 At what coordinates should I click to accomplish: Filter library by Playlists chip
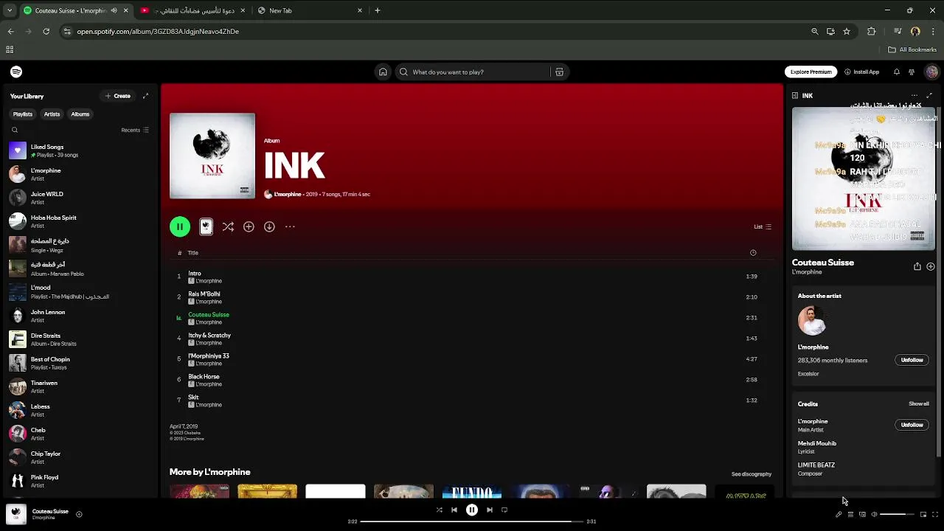tap(23, 114)
